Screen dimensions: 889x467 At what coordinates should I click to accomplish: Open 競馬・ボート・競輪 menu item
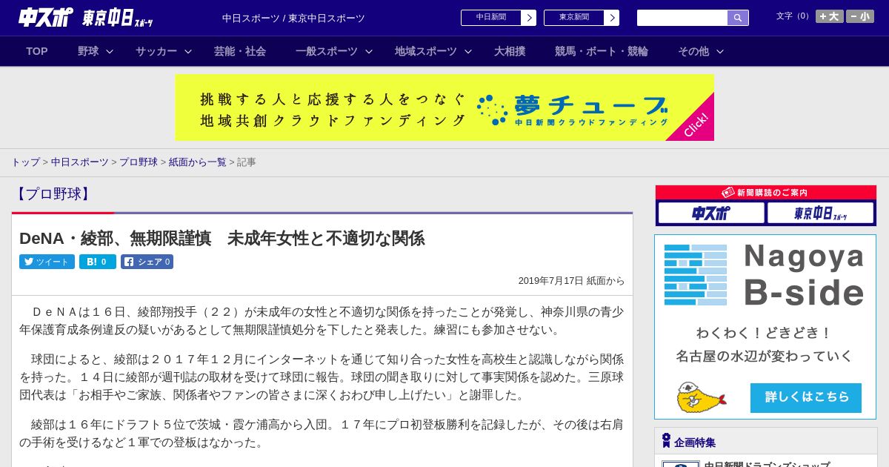[x=602, y=51]
